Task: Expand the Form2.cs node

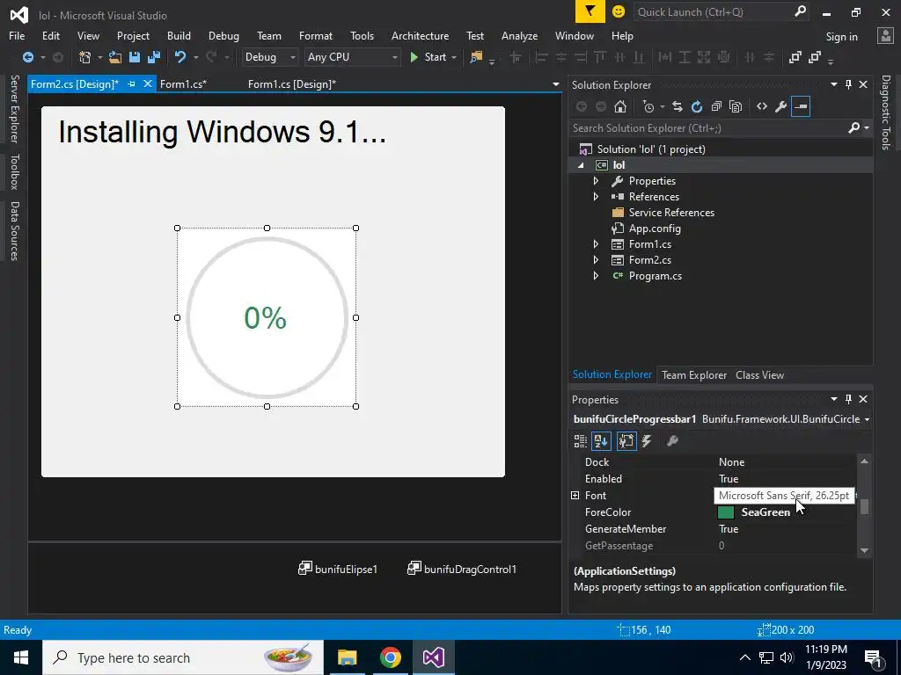Action: (x=596, y=260)
